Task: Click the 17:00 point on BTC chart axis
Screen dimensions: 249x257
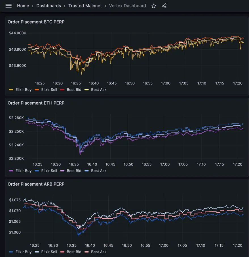Action: [166, 83]
